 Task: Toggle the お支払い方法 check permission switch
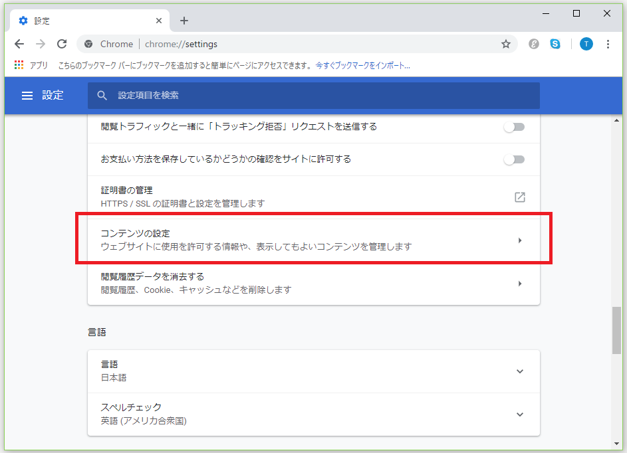514,159
